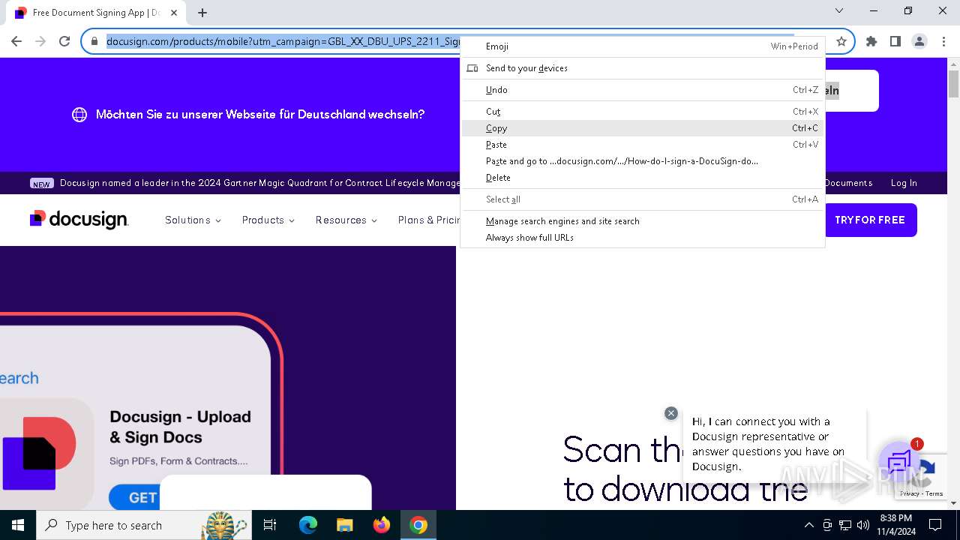Reload the page with refresh icon

64,41
